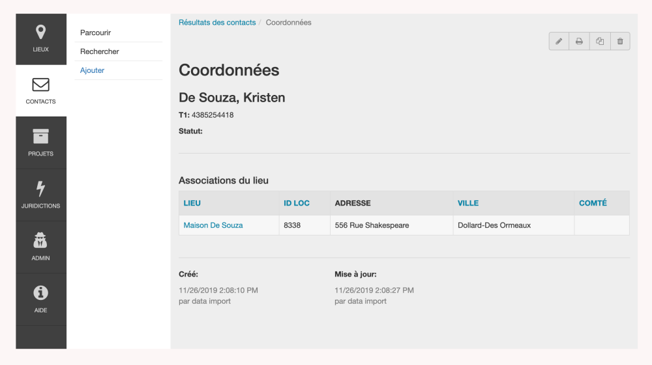The image size is (652, 365).
Task: Select Parcourir in the submenu
Action: [96, 33]
